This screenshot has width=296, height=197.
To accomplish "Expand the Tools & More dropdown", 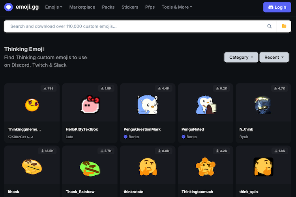I will [x=177, y=7].
